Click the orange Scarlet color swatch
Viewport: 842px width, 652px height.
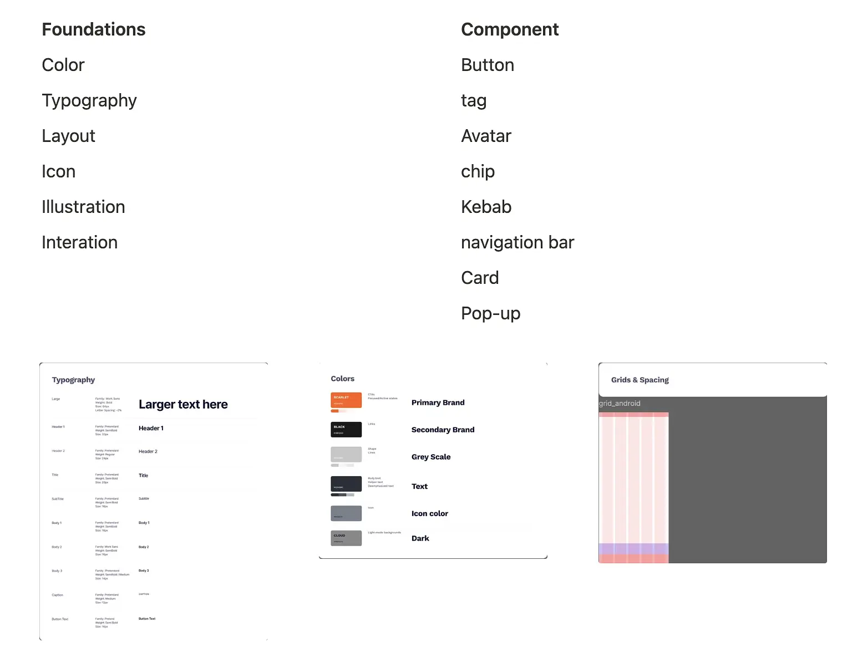pos(346,400)
